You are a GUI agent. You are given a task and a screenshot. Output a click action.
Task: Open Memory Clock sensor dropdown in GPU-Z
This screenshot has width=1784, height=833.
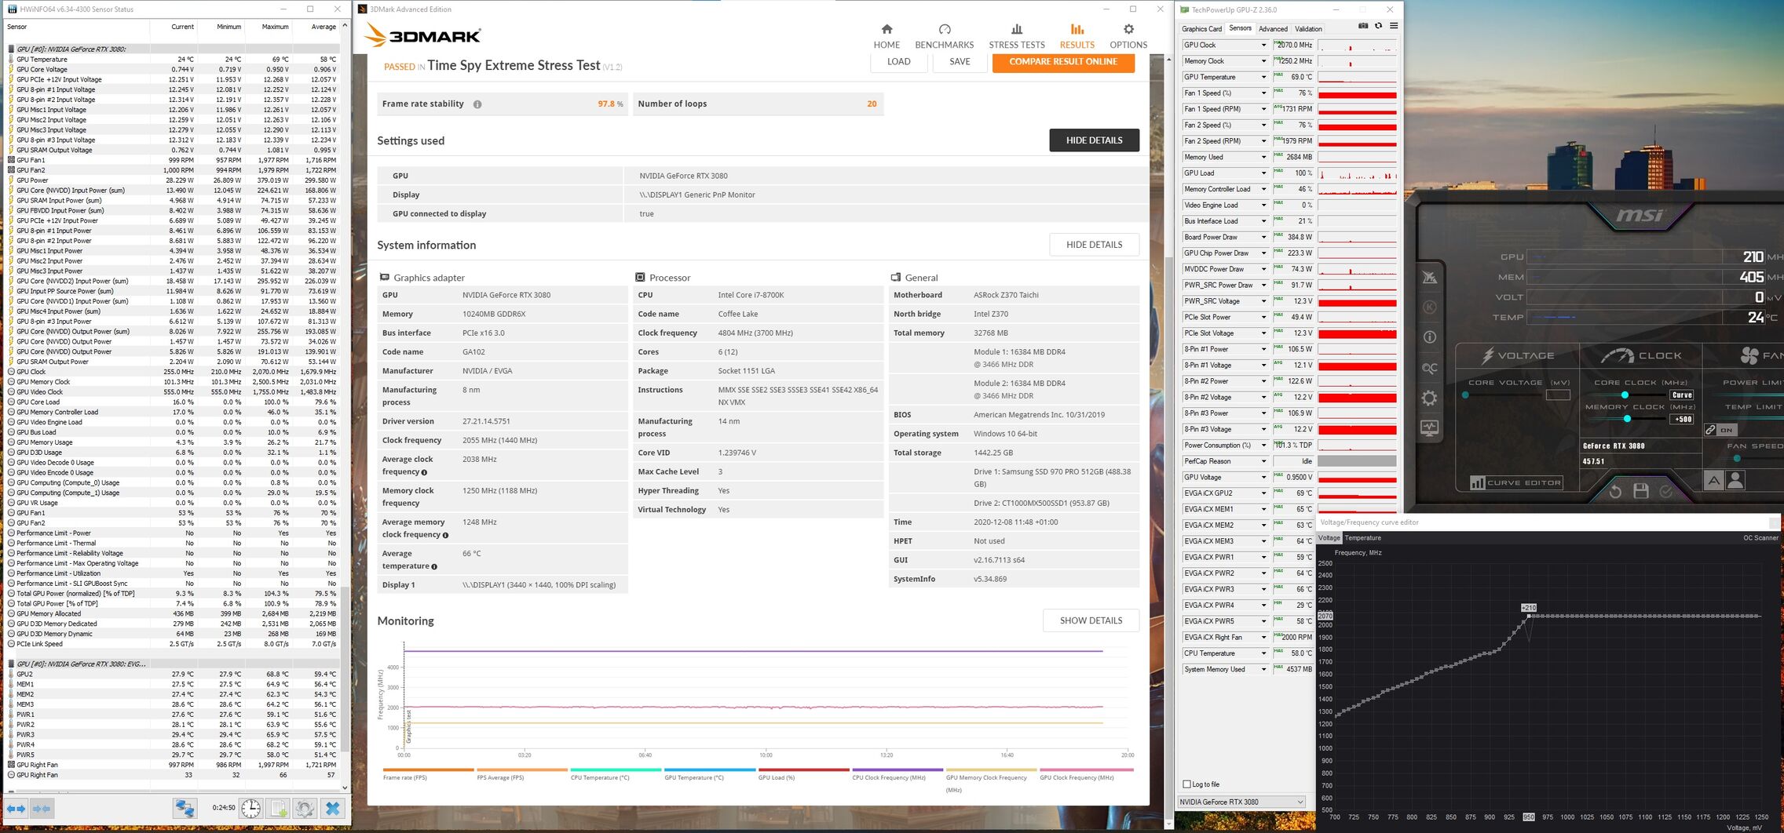[1263, 61]
